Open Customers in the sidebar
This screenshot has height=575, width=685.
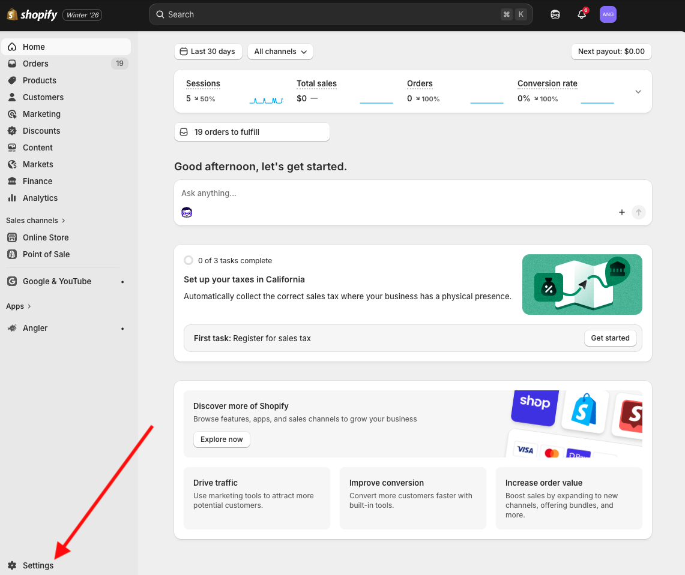pos(66,97)
